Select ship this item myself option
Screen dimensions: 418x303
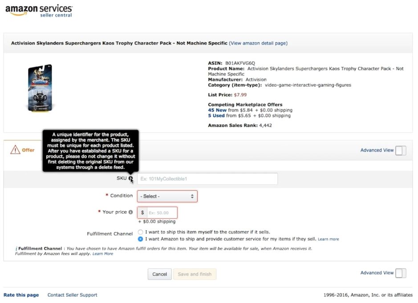(x=140, y=232)
